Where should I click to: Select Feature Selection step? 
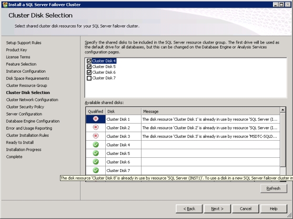(x=21, y=64)
